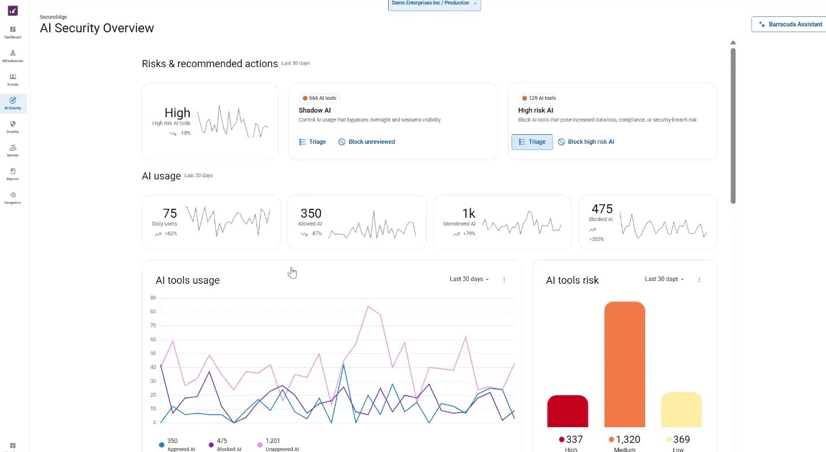
Task: Toggle the Unapproved AI legend series
Action: click(x=279, y=445)
